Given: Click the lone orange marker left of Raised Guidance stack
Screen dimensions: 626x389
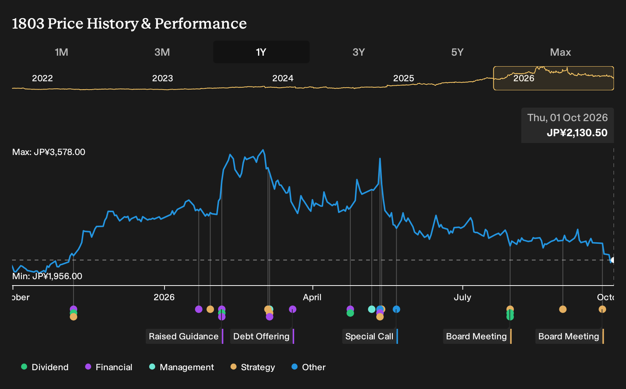Looking at the screenshot, I should click(210, 309).
